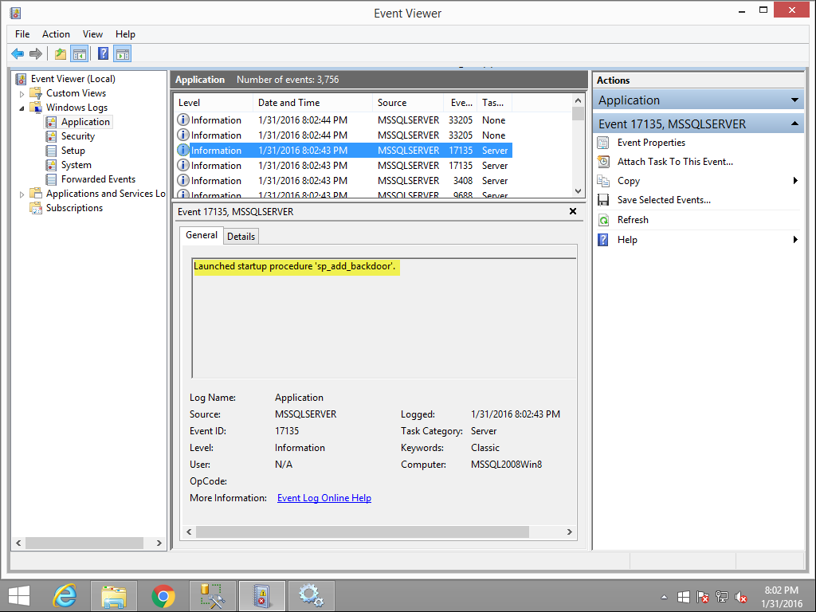Image resolution: width=816 pixels, height=612 pixels.
Task: Click the blue Help toolbar icon
Action: pyautogui.click(x=103, y=53)
